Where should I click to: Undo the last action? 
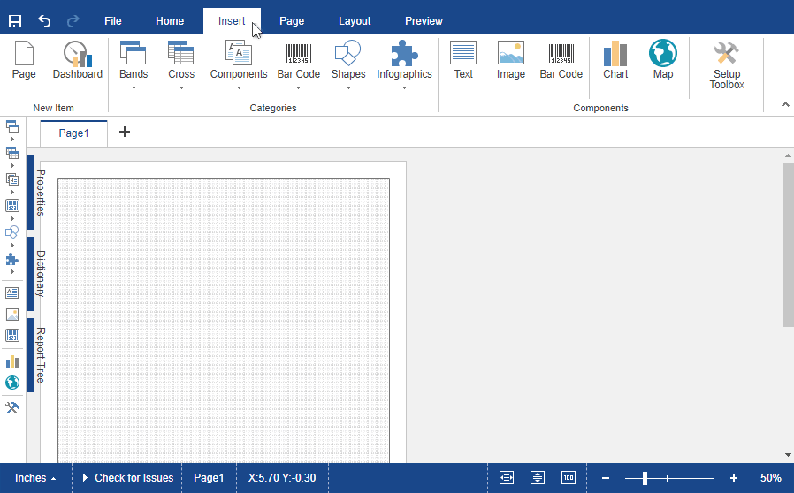[x=44, y=20]
